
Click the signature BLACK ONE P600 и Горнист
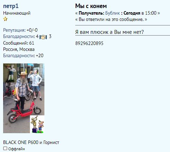click(x=31, y=142)
